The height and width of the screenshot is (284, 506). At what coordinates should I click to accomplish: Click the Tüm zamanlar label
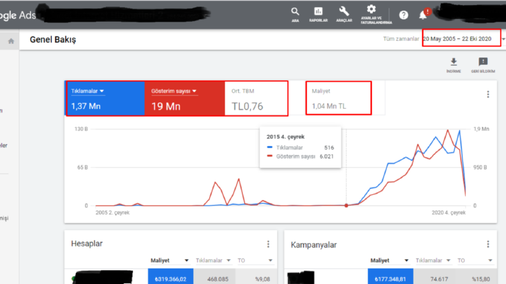click(x=401, y=39)
